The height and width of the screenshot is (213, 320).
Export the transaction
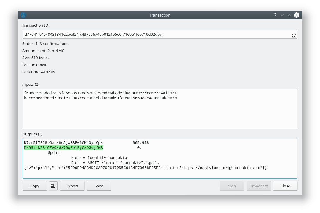pos(72,186)
